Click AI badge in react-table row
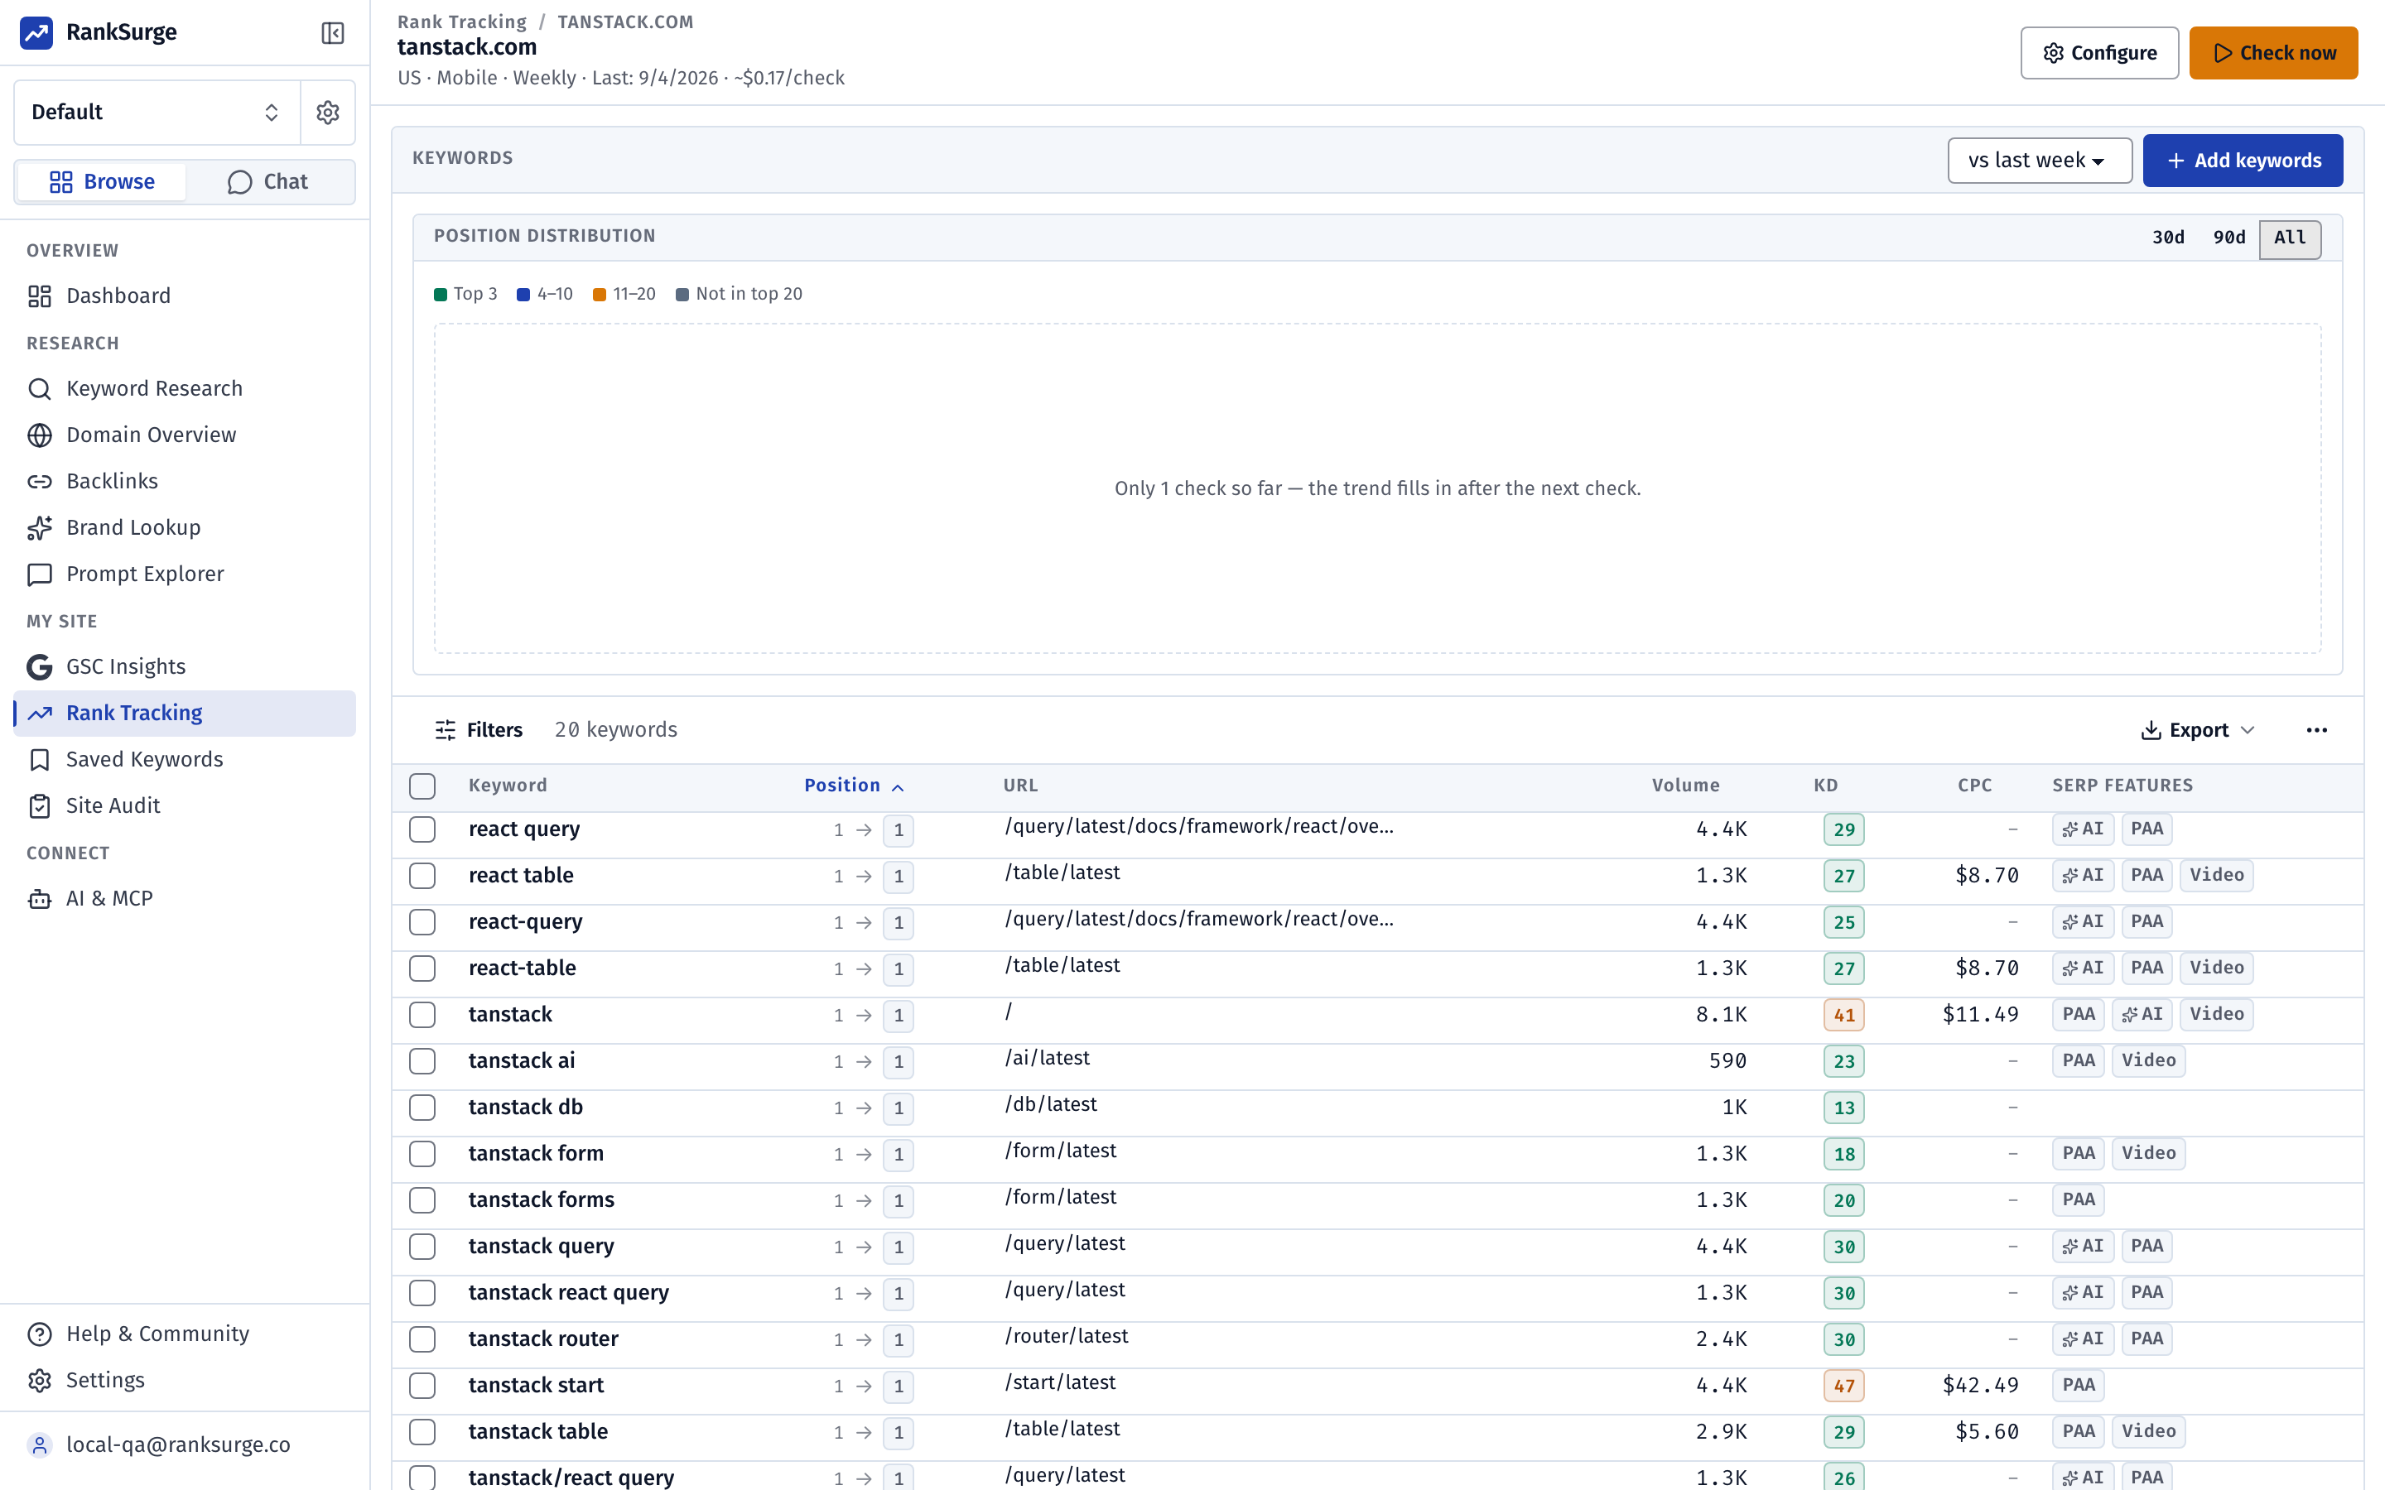 click(x=2083, y=968)
